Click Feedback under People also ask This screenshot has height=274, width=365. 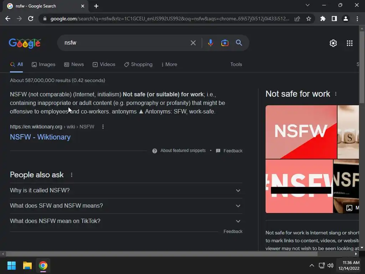coord(233,231)
